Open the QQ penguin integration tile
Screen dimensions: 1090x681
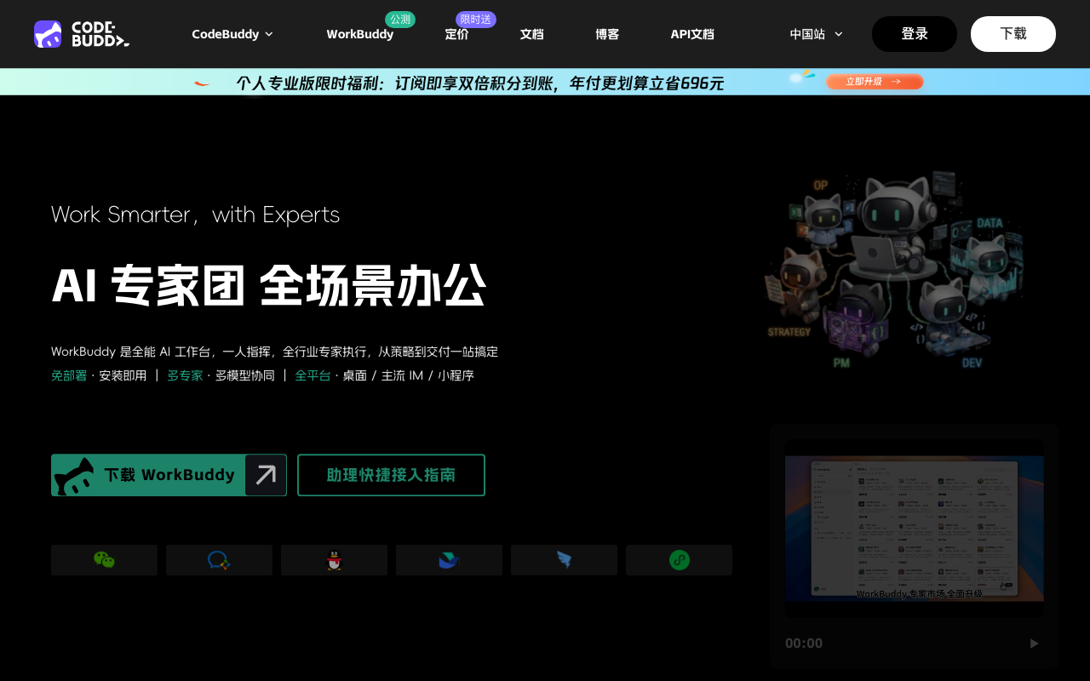point(334,560)
